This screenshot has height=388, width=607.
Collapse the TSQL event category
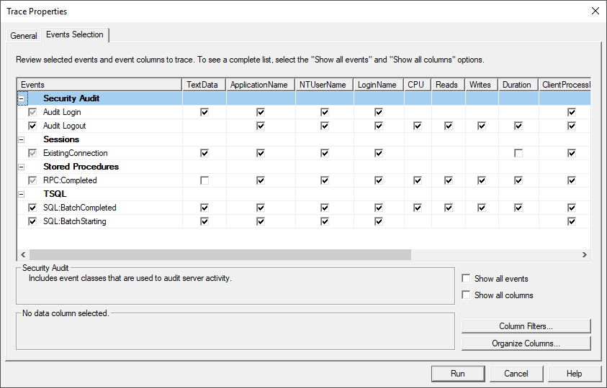[21, 194]
